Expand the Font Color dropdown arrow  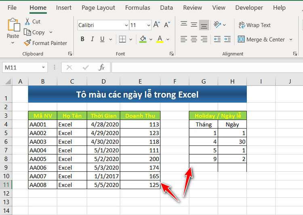tap(168, 39)
